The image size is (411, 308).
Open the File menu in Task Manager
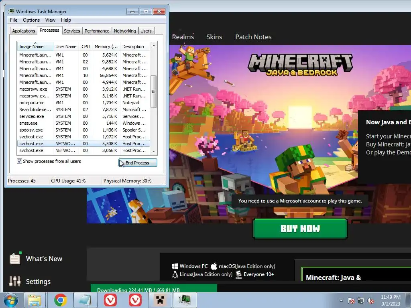pyautogui.click(x=14, y=20)
